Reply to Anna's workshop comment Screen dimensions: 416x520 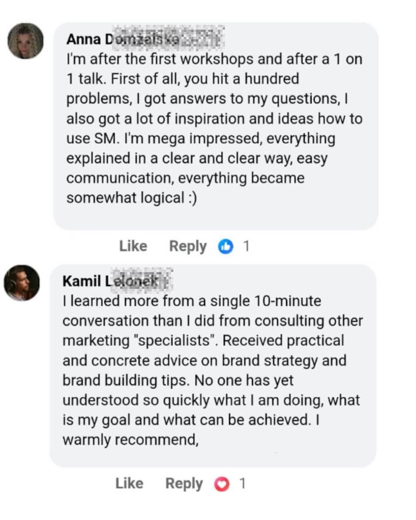click(188, 246)
